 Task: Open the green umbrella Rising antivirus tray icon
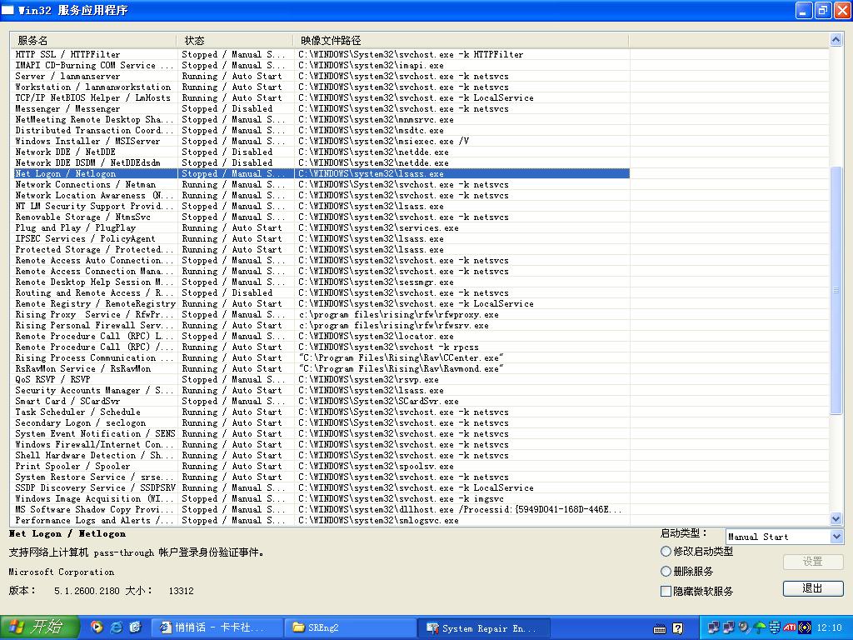[x=760, y=627]
